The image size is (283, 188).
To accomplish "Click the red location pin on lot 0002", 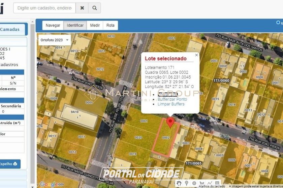I will pos(170,122).
